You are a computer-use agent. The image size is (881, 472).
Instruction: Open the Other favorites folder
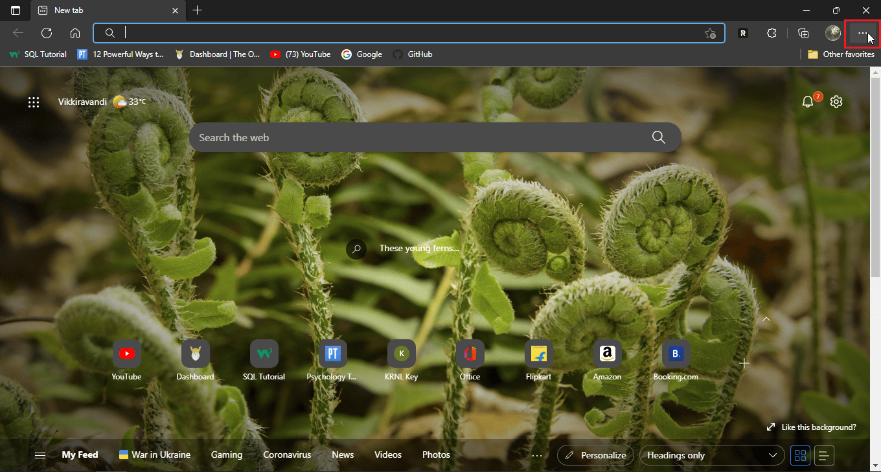[x=841, y=54]
